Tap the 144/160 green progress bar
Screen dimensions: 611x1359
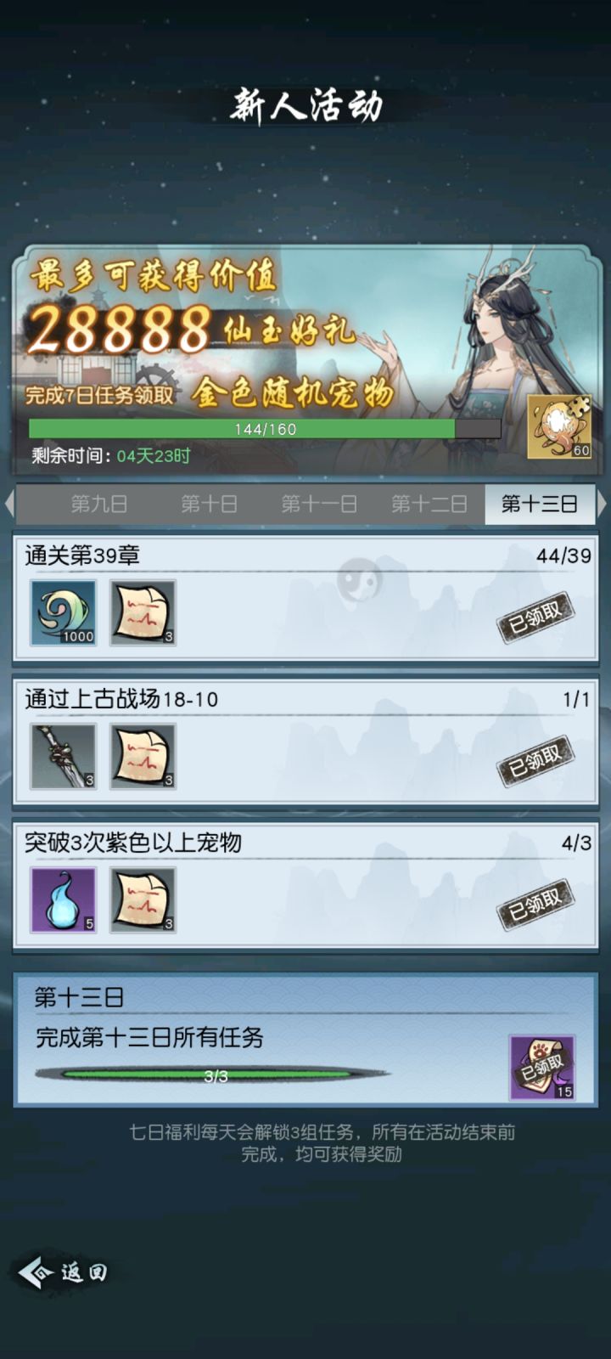(x=265, y=429)
